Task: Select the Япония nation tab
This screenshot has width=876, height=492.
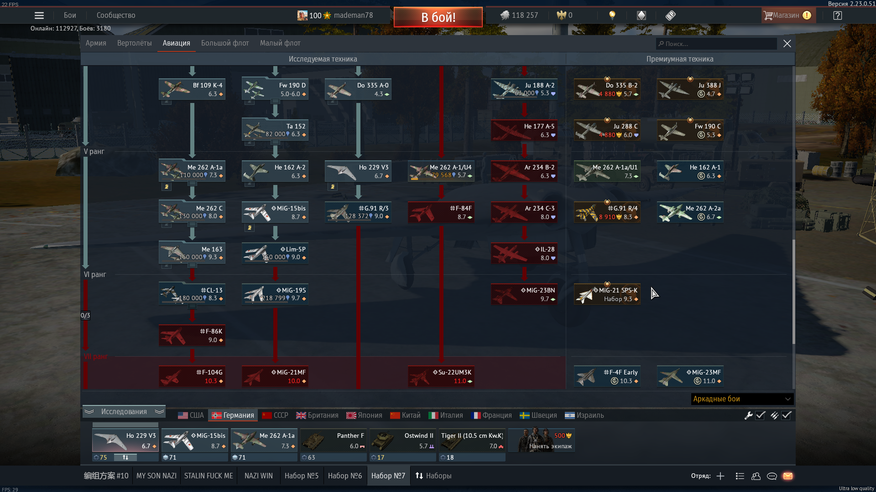Action: (x=364, y=415)
